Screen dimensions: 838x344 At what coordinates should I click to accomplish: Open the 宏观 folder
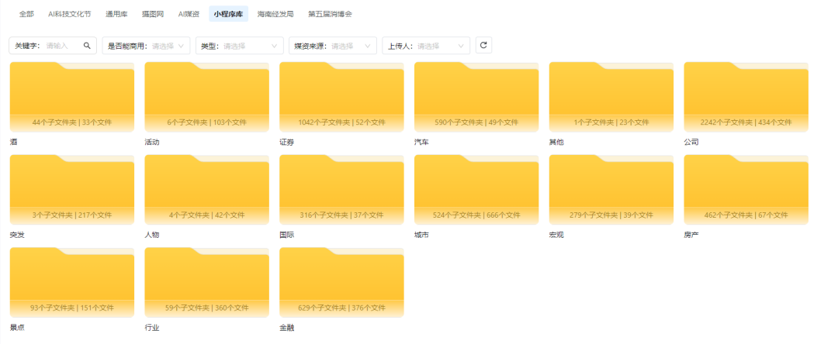click(x=611, y=190)
